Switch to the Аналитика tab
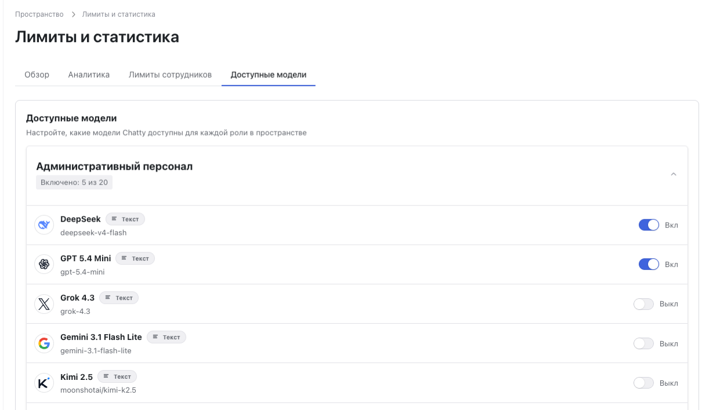702x410 pixels. 89,75
